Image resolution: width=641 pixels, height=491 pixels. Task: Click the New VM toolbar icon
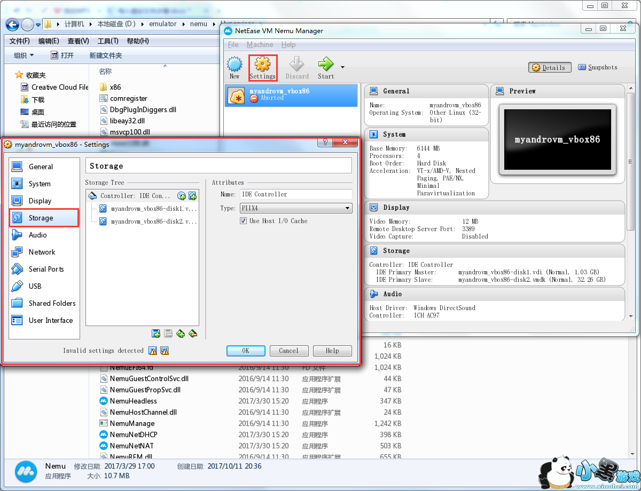point(234,68)
